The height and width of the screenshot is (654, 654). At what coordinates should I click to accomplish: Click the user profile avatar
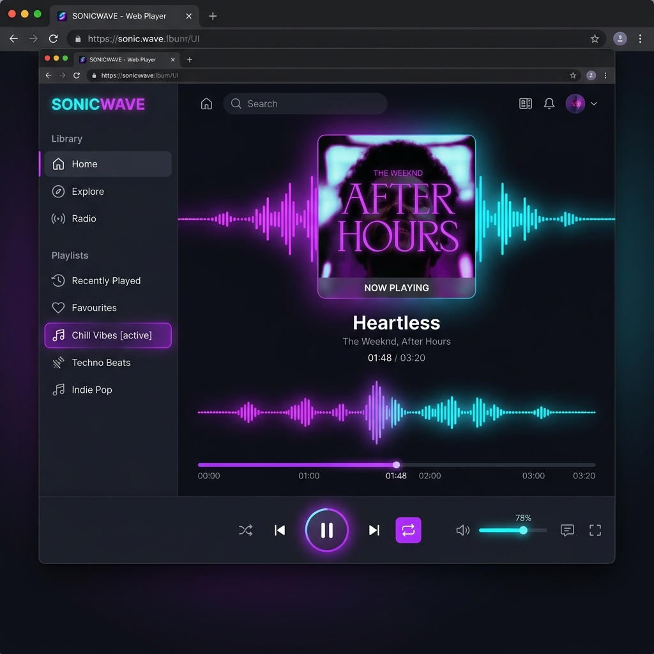575,103
